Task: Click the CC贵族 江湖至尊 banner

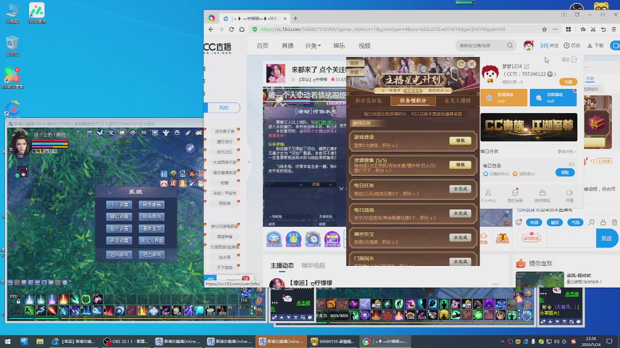Action: (x=529, y=127)
